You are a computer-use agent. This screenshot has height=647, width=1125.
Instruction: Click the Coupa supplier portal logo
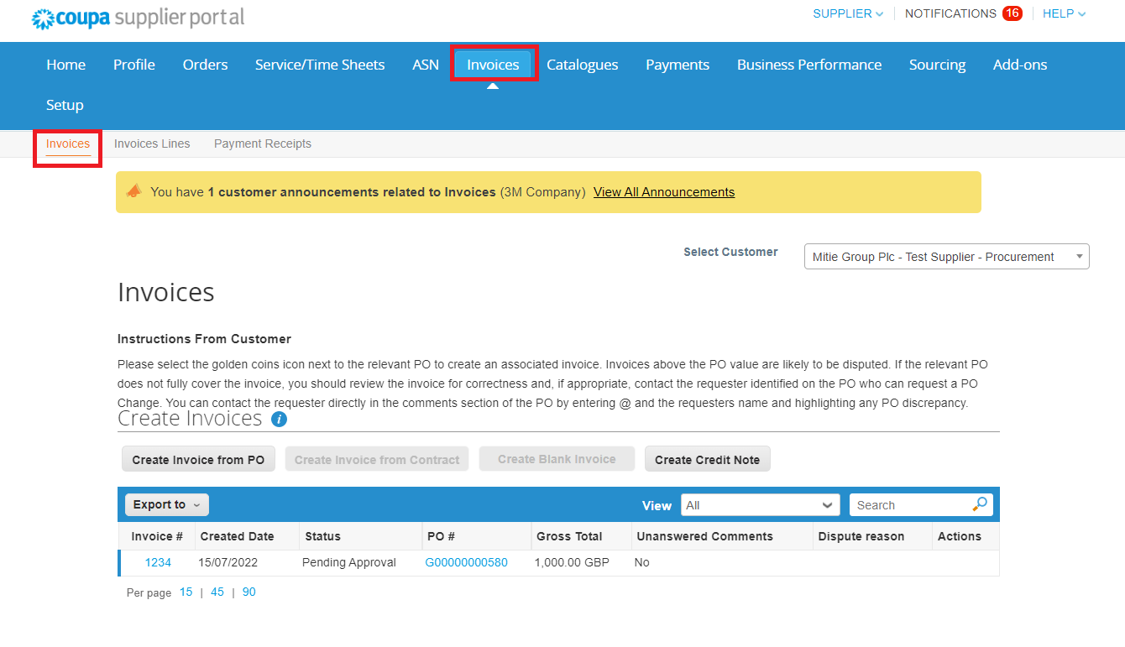coord(139,18)
